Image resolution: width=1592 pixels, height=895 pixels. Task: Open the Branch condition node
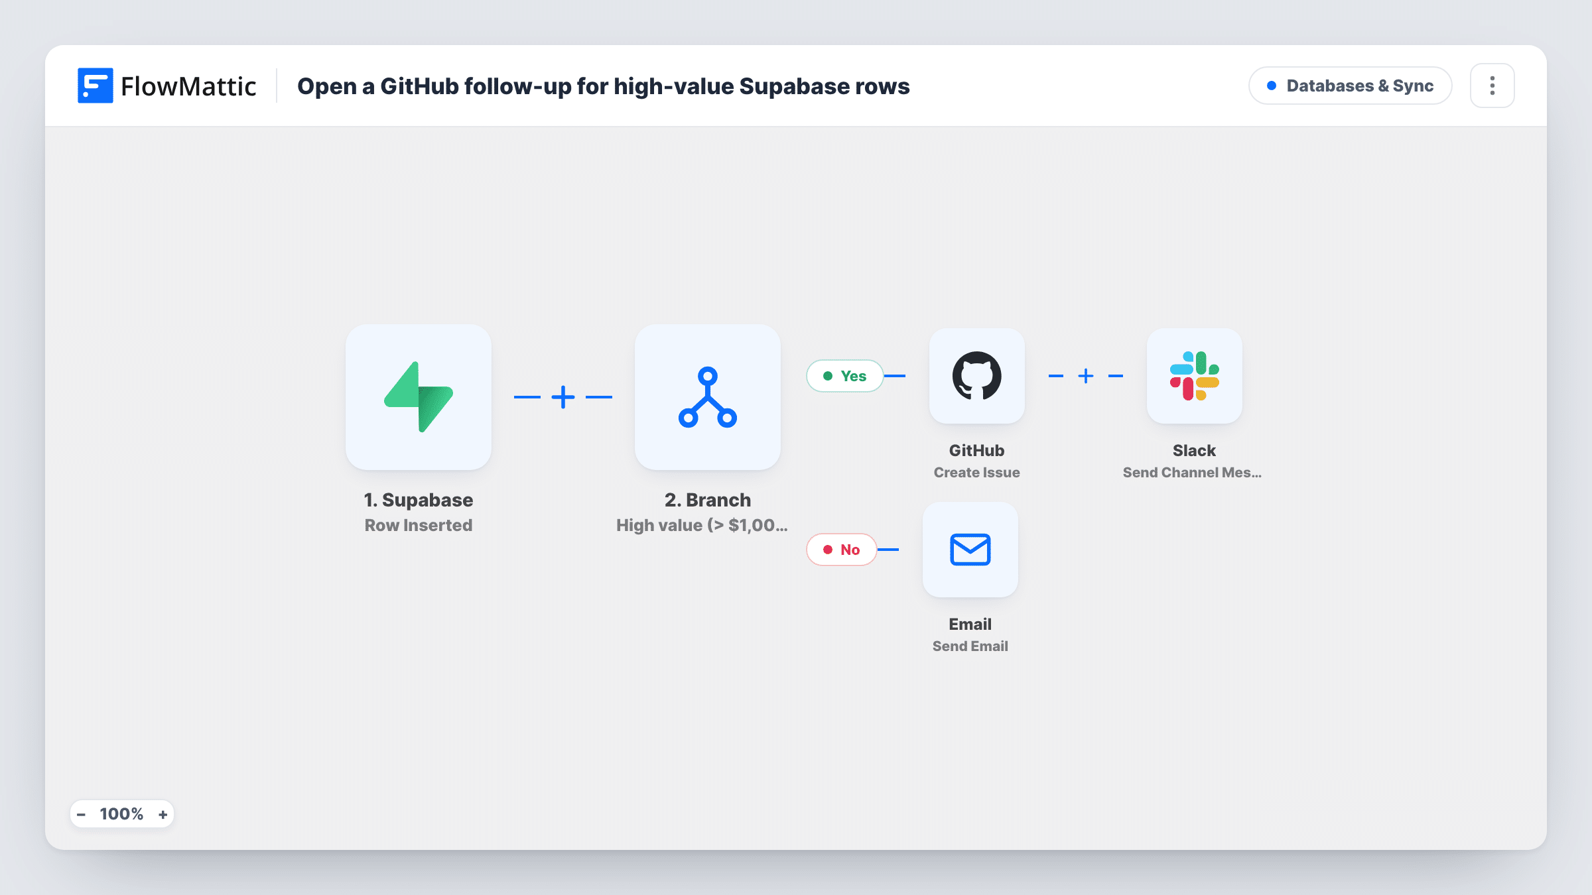tap(708, 397)
